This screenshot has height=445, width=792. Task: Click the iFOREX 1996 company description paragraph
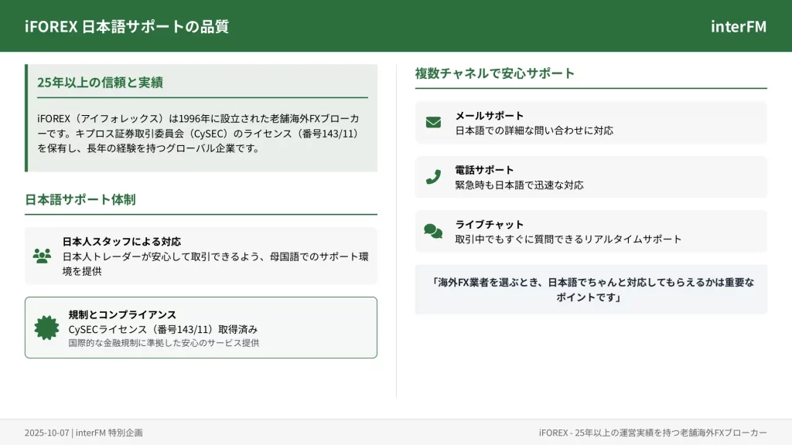pos(200,133)
